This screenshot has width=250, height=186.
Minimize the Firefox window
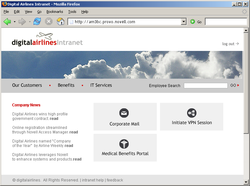coord(234,4)
